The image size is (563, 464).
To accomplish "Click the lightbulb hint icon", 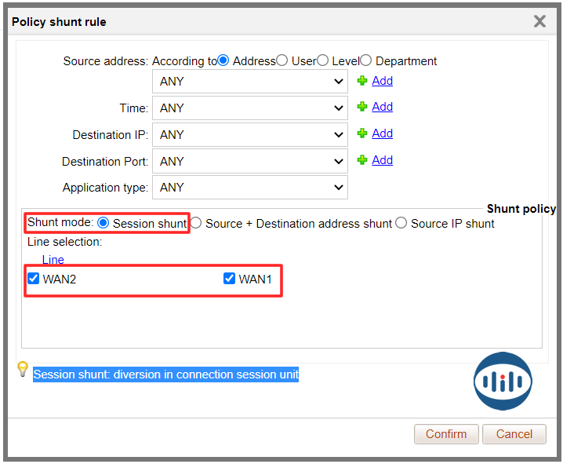I will (x=23, y=369).
